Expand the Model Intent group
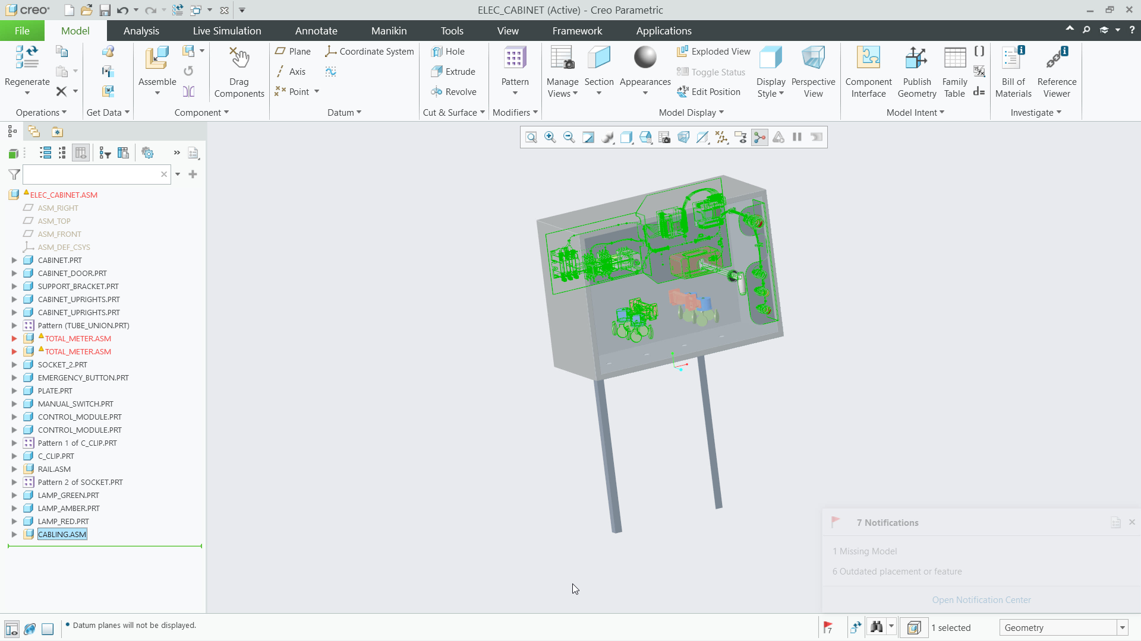Screen dimensions: 1141x641 coord(915,112)
